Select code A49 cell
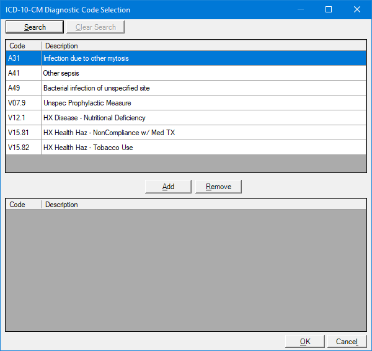 (24, 88)
